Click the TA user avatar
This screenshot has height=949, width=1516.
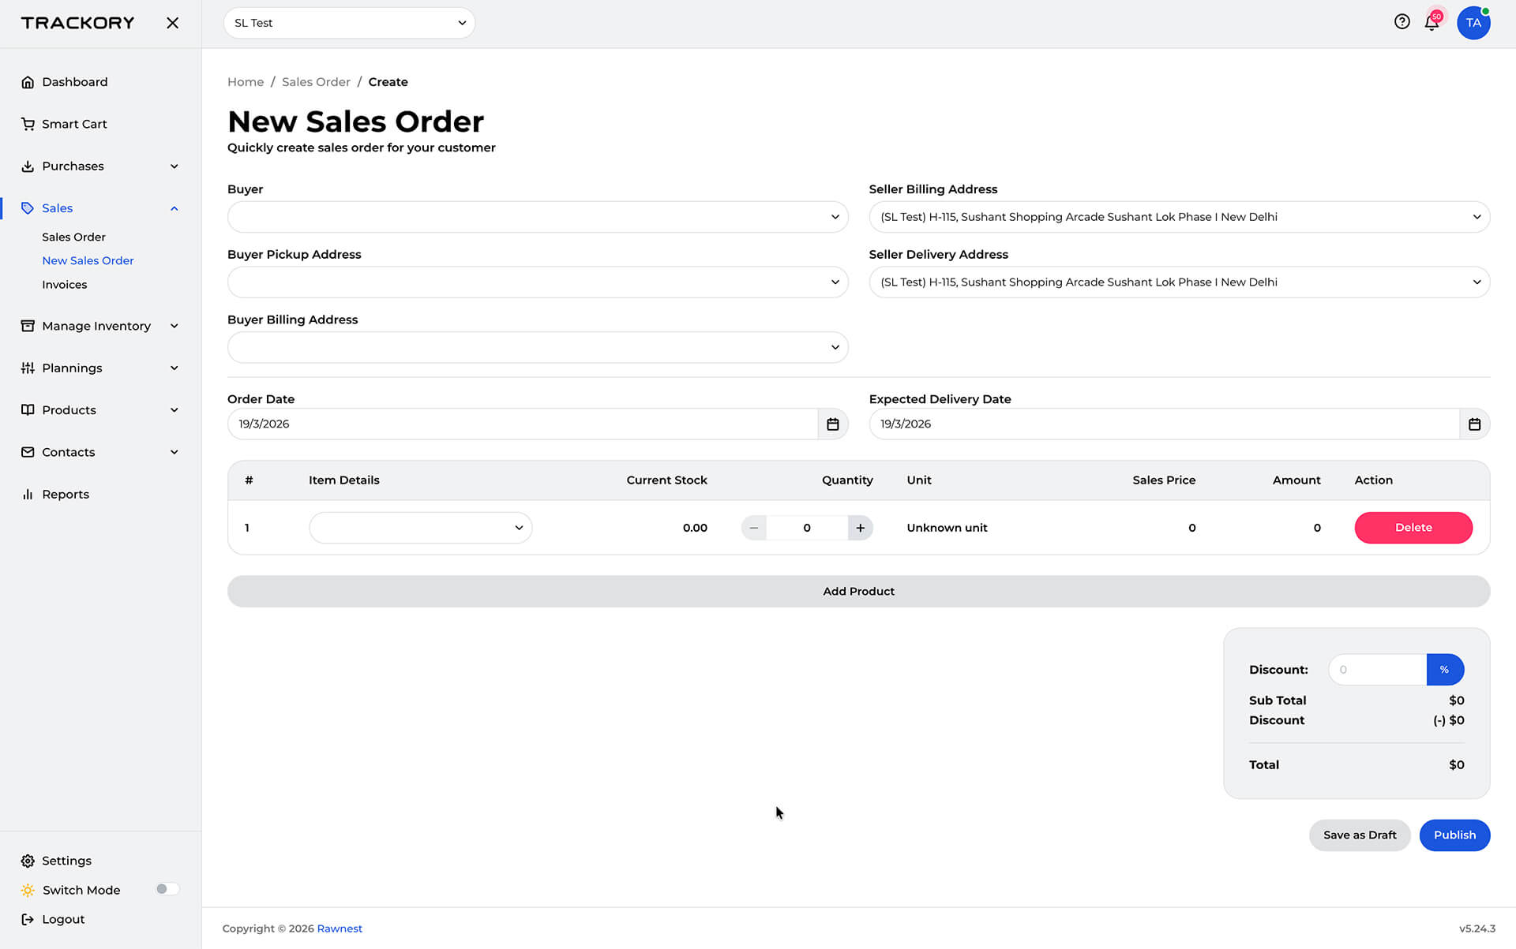coord(1473,23)
